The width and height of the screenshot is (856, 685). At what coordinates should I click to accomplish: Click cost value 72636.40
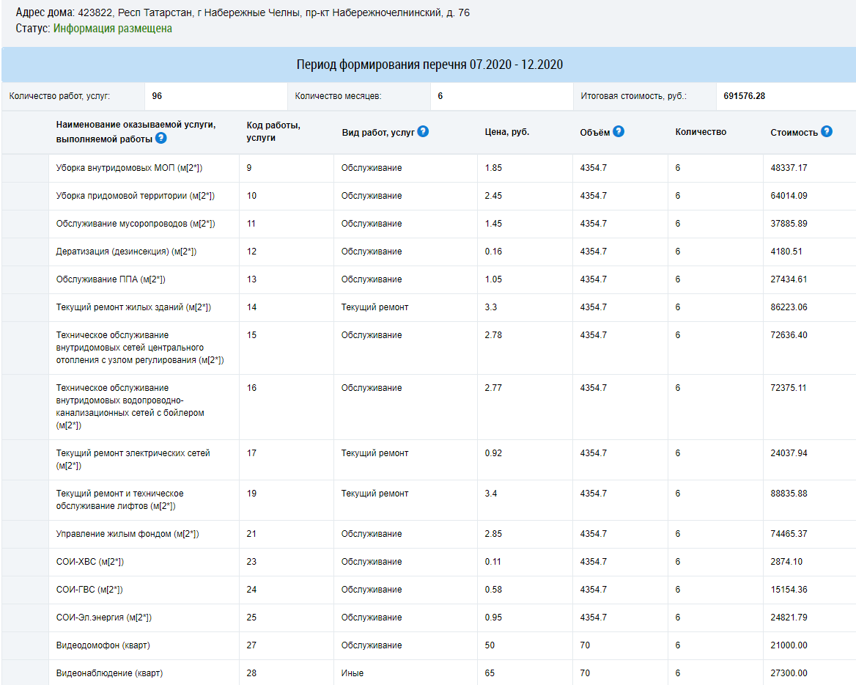pos(789,335)
